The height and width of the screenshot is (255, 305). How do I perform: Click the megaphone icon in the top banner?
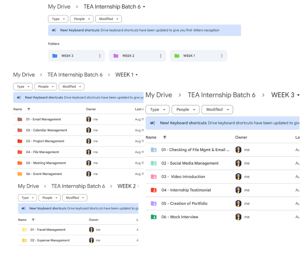click(54, 30)
